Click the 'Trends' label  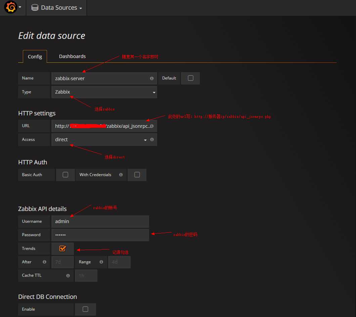29,249
